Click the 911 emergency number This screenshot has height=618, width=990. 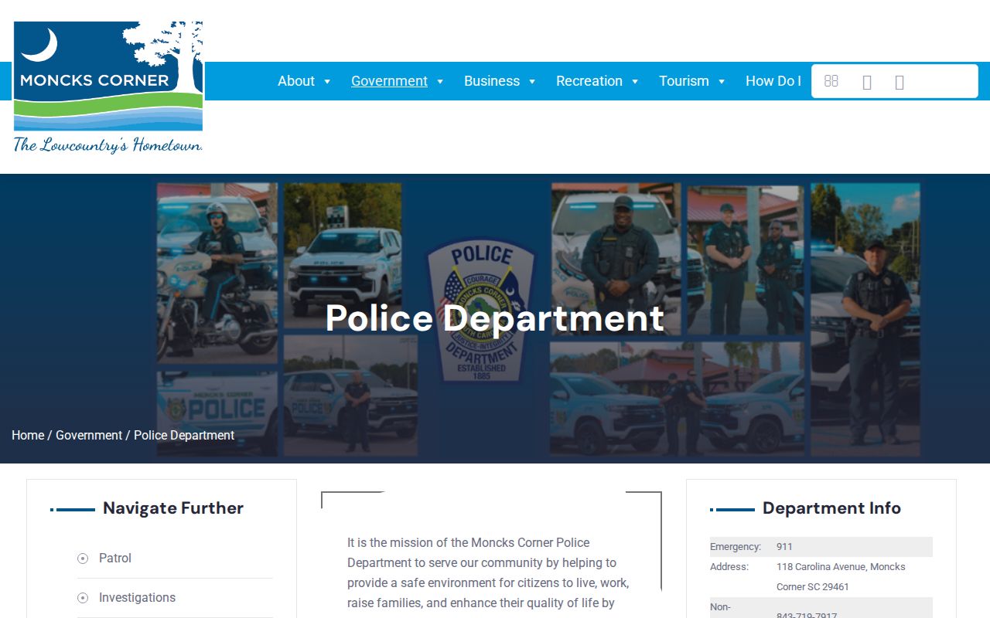(784, 547)
